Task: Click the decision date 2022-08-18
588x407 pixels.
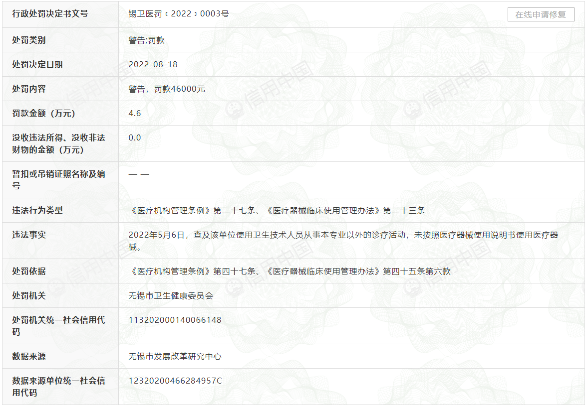Action: point(153,65)
